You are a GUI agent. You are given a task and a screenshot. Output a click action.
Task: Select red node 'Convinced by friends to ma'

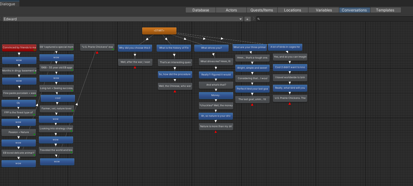tap(19, 48)
